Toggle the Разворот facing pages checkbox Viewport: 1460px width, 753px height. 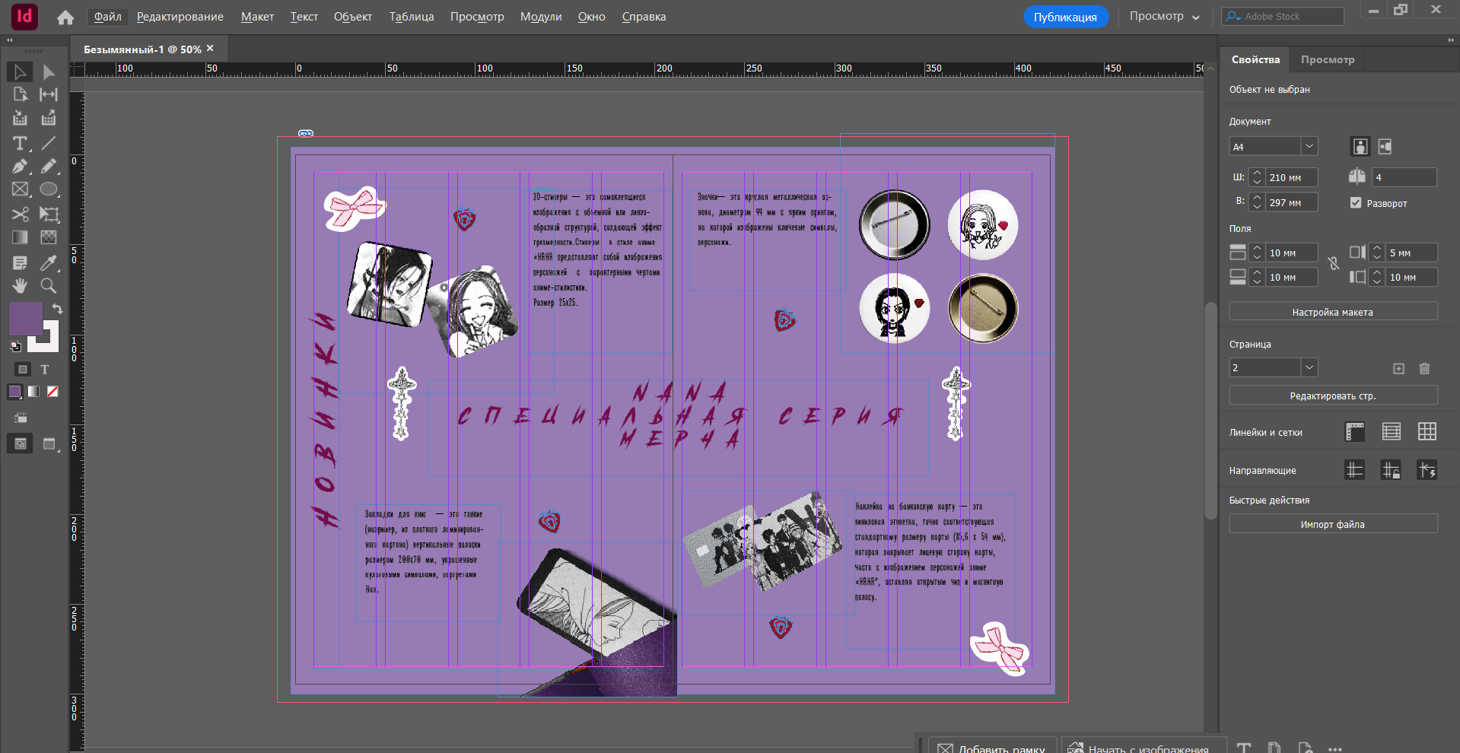(1356, 203)
